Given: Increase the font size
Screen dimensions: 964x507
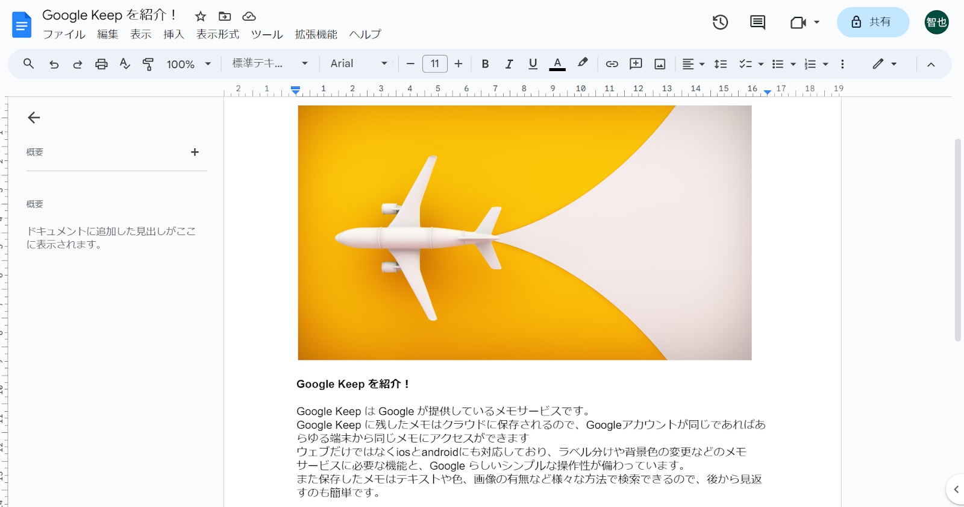Looking at the screenshot, I should pos(459,64).
